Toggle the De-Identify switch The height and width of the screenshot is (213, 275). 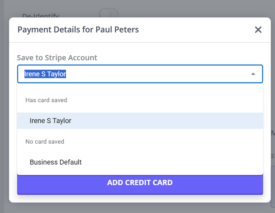[x=108, y=14]
